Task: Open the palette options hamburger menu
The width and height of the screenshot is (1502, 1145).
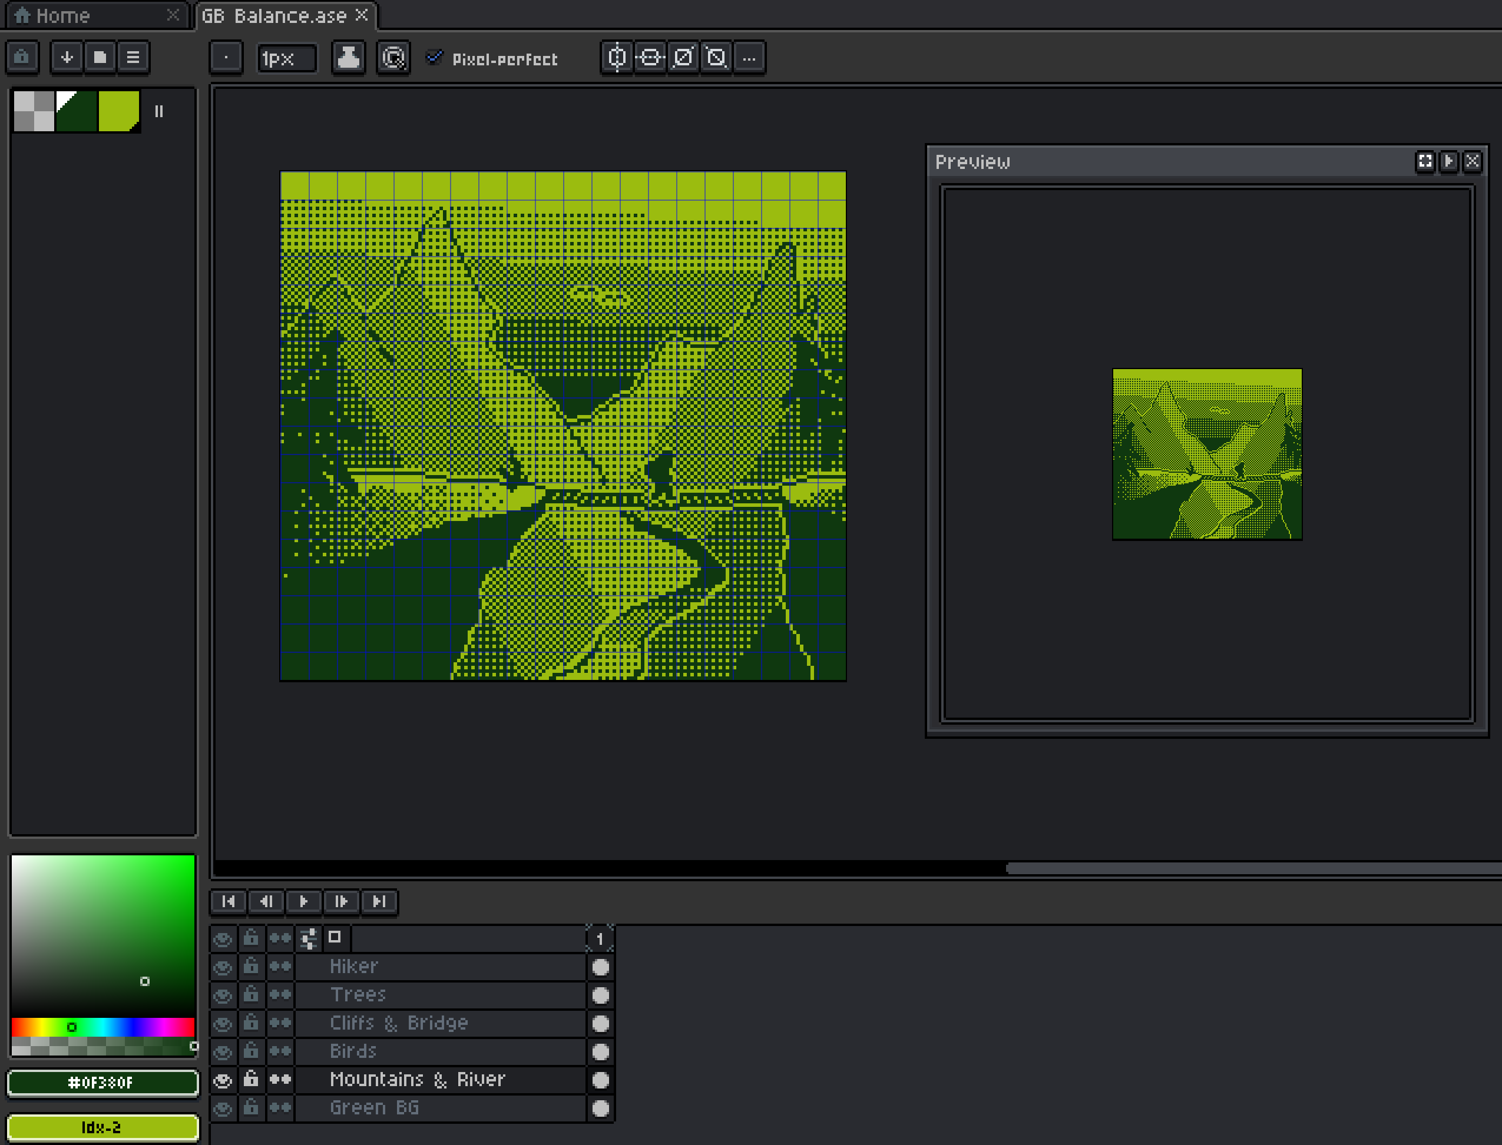Action: click(x=133, y=57)
